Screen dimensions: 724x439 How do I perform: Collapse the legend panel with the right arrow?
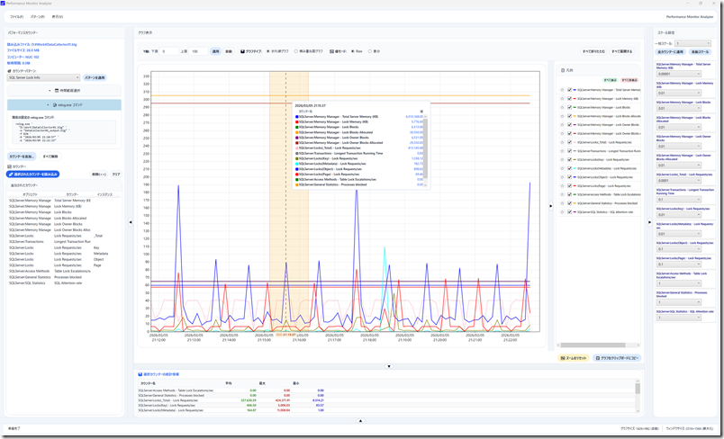(x=551, y=206)
